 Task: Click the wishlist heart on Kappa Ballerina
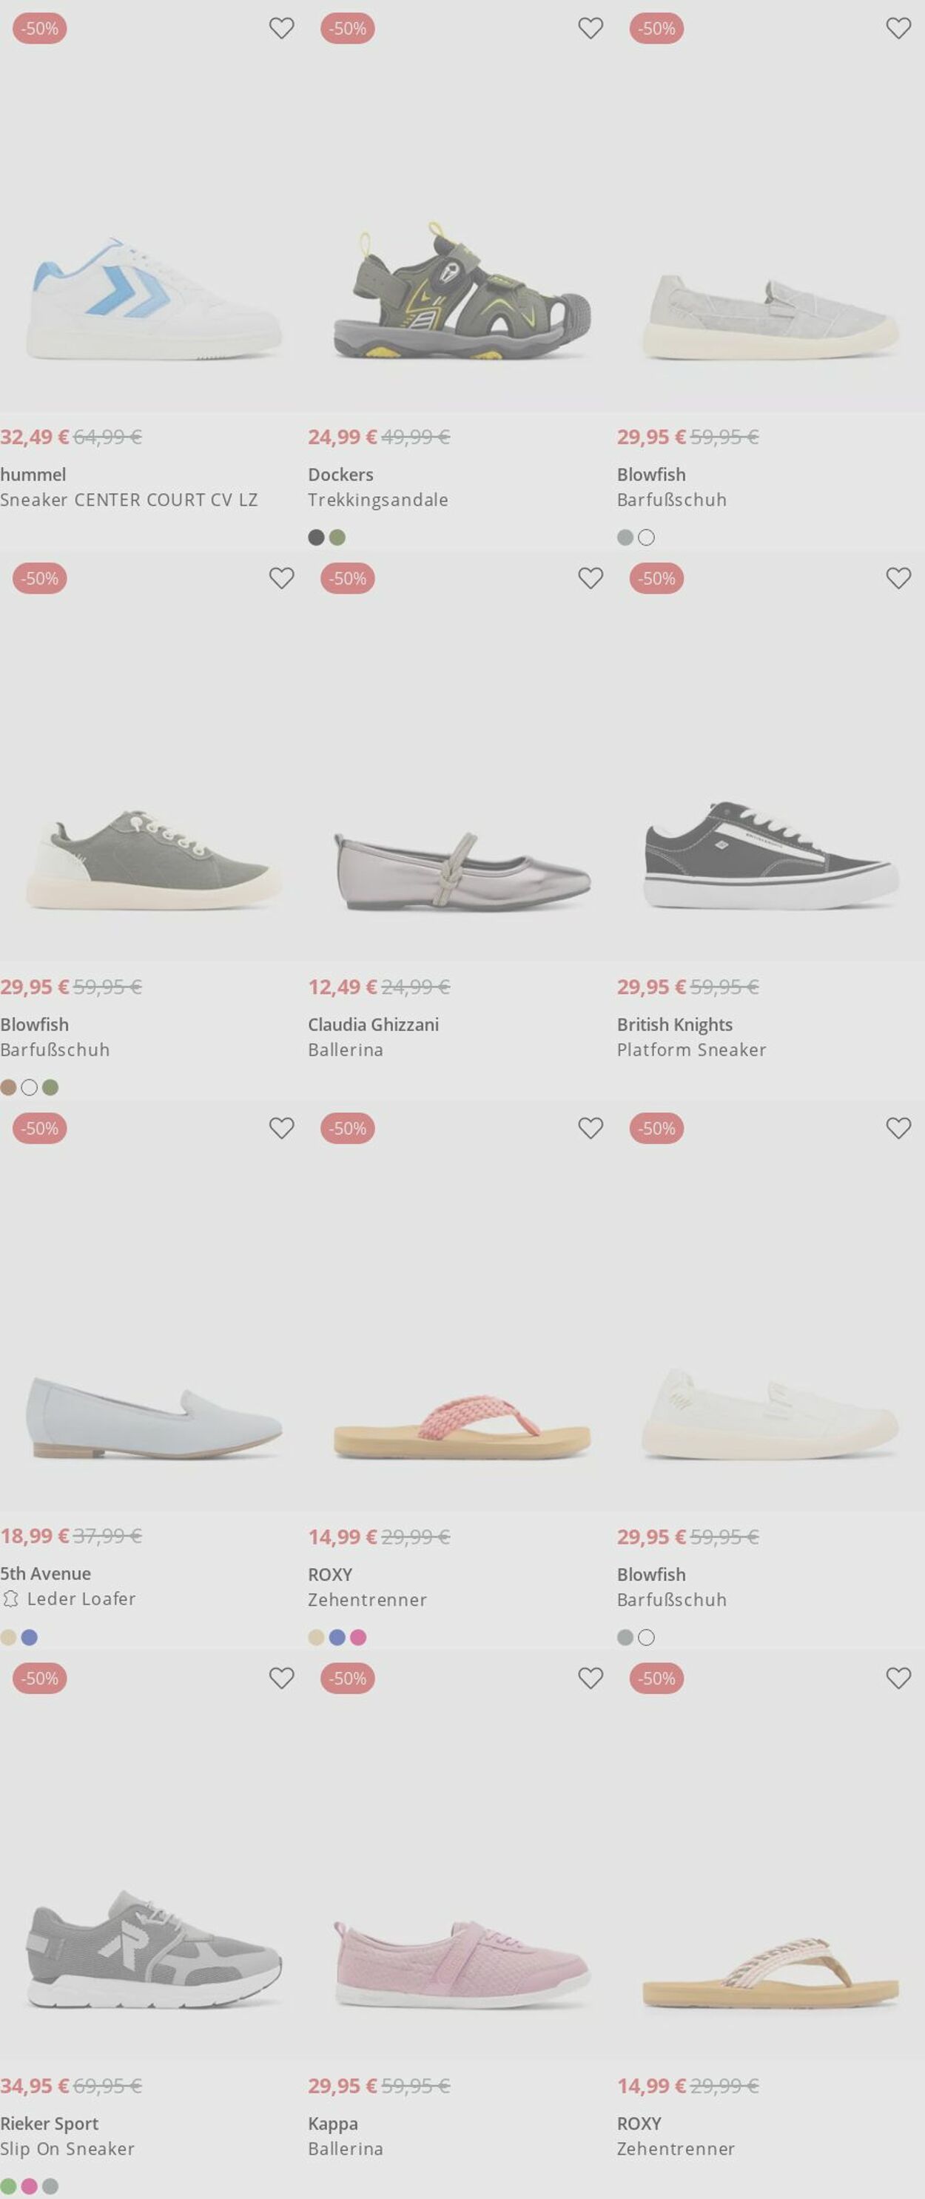tap(590, 1678)
